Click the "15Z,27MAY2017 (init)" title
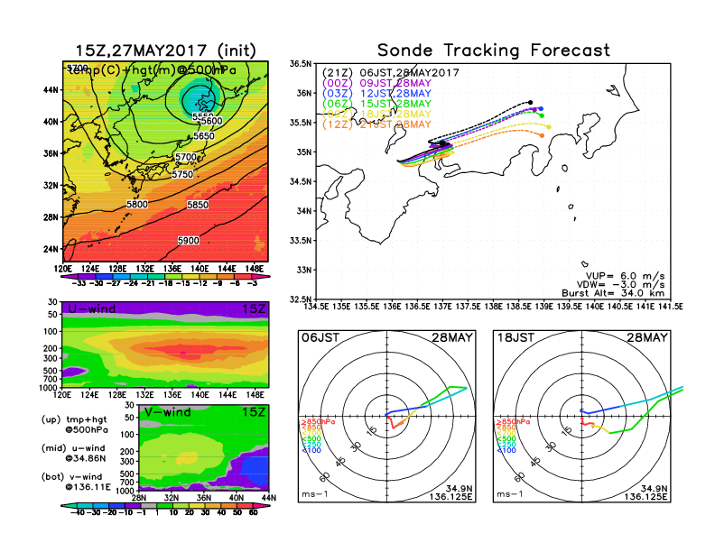The width and height of the screenshot is (715, 552). (165, 51)
